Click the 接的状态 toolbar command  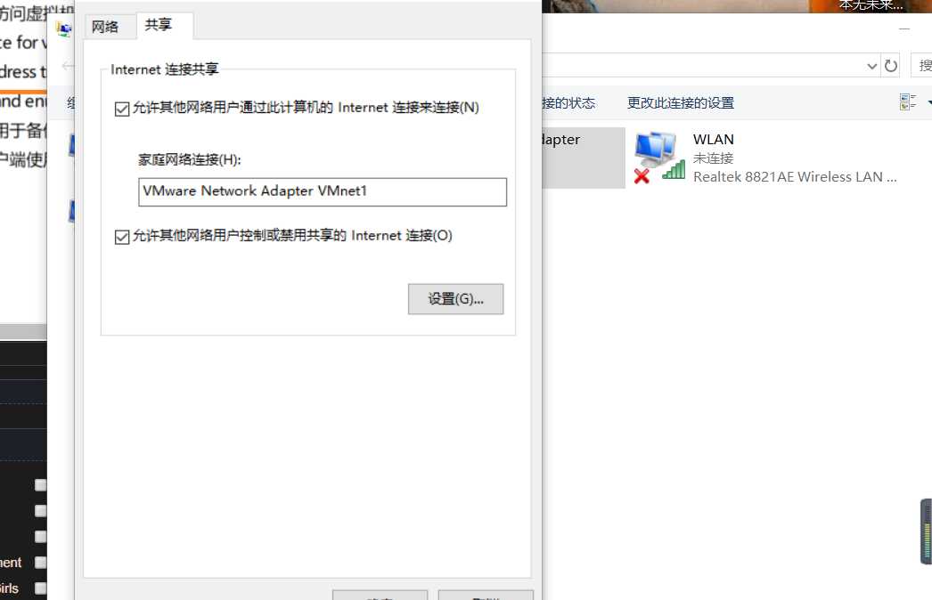[x=568, y=102]
